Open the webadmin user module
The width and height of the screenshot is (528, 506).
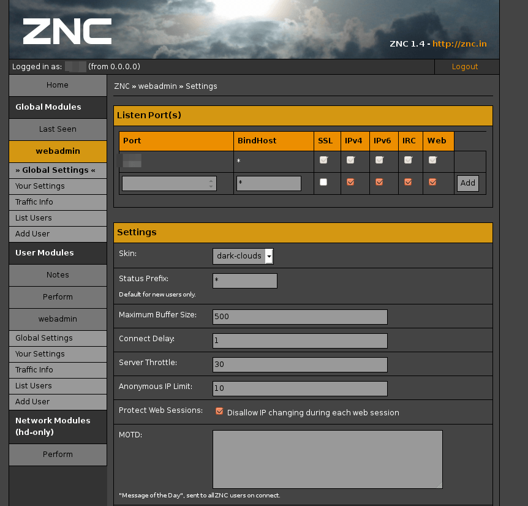click(58, 319)
